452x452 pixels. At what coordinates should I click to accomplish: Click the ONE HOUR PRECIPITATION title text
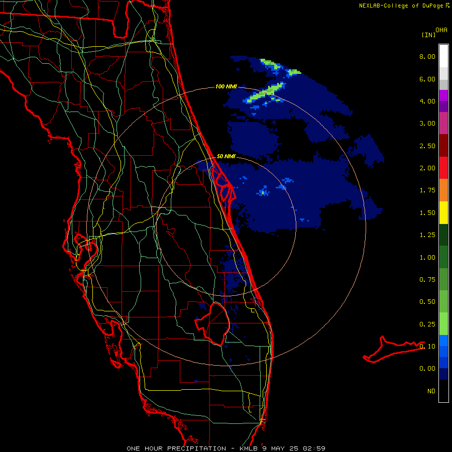pyautogui.click(x=176, y=448)
